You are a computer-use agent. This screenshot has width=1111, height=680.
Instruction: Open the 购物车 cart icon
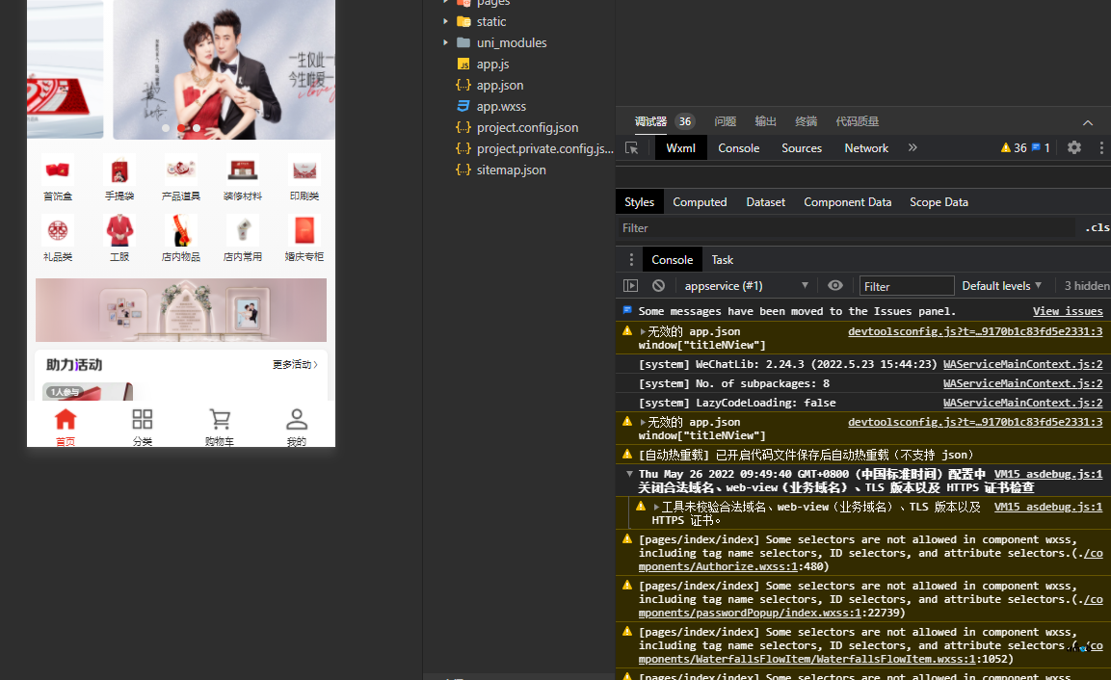pos(220,419)
